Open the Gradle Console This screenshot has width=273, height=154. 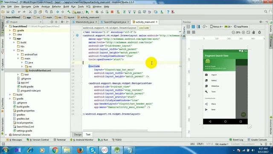coord(257,140)
